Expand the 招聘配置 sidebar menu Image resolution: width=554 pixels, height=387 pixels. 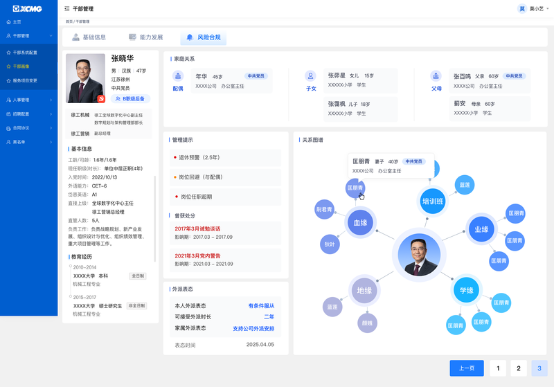coord(28,114)
